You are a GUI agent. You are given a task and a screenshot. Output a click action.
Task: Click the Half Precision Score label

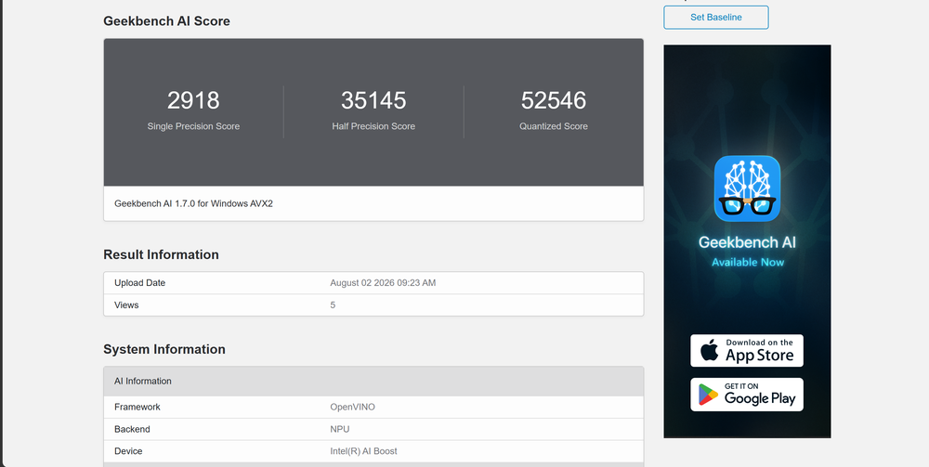click(x=373, y=126)
